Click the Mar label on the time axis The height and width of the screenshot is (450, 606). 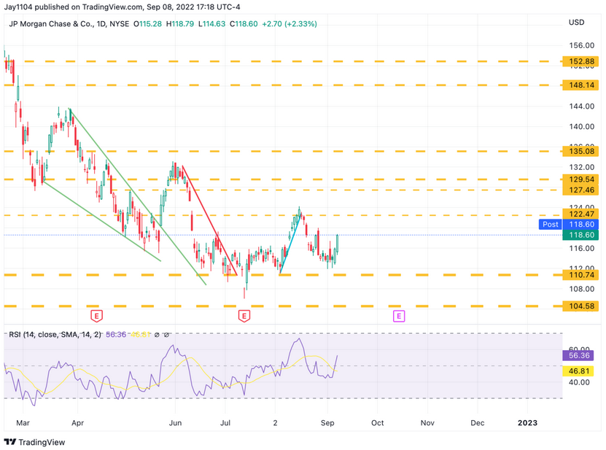tap(23, 423)
